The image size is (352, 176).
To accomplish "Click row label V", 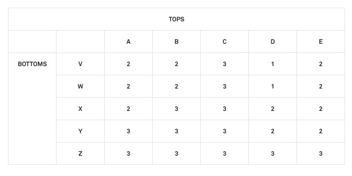I will (80, 64).
